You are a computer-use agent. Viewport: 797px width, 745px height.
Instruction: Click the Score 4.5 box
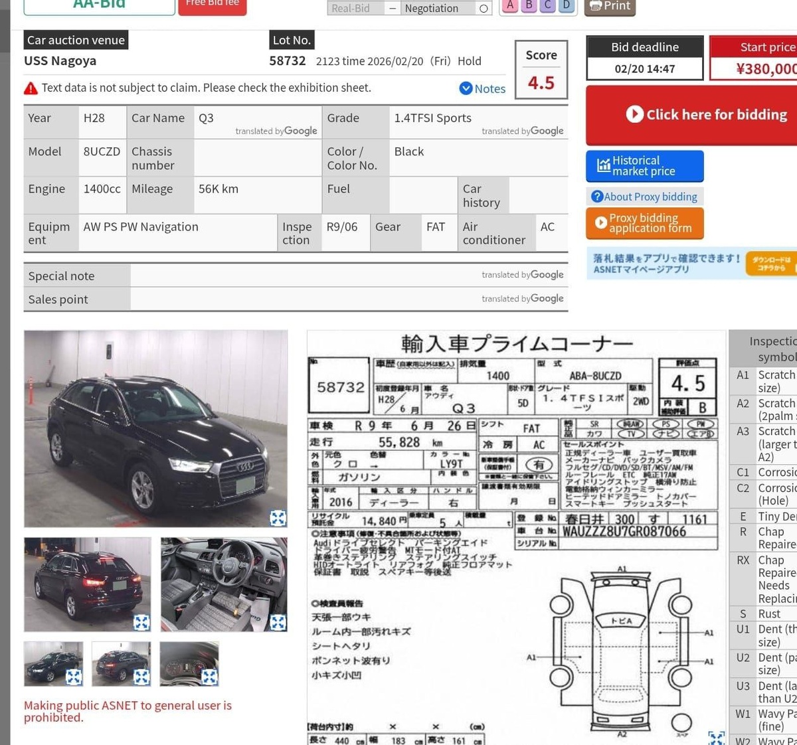pos(541,70)
